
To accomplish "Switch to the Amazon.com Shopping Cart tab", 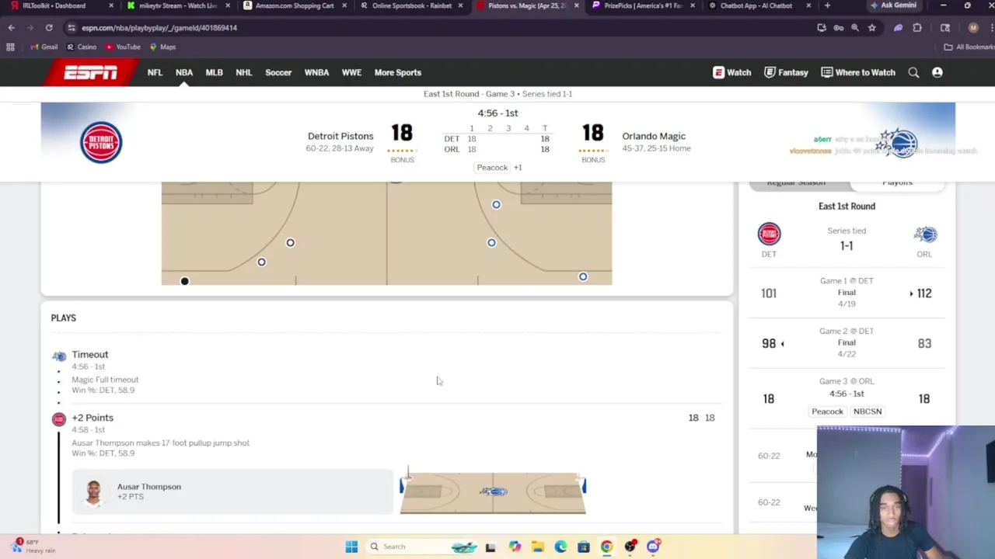I will 295,5.
